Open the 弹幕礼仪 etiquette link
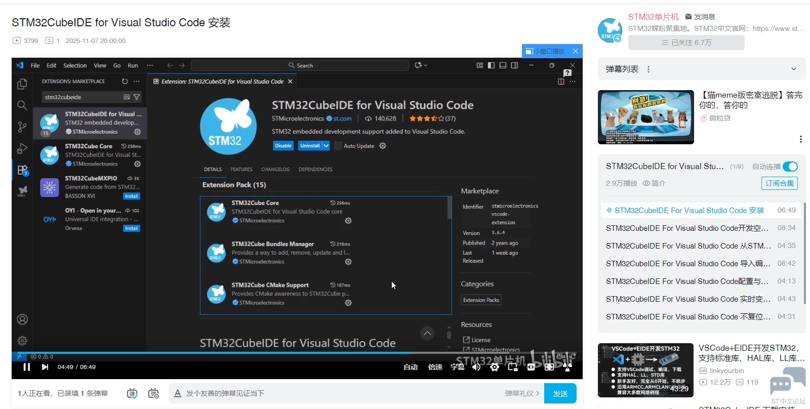The image size is (810, 409). coord(522,393)
